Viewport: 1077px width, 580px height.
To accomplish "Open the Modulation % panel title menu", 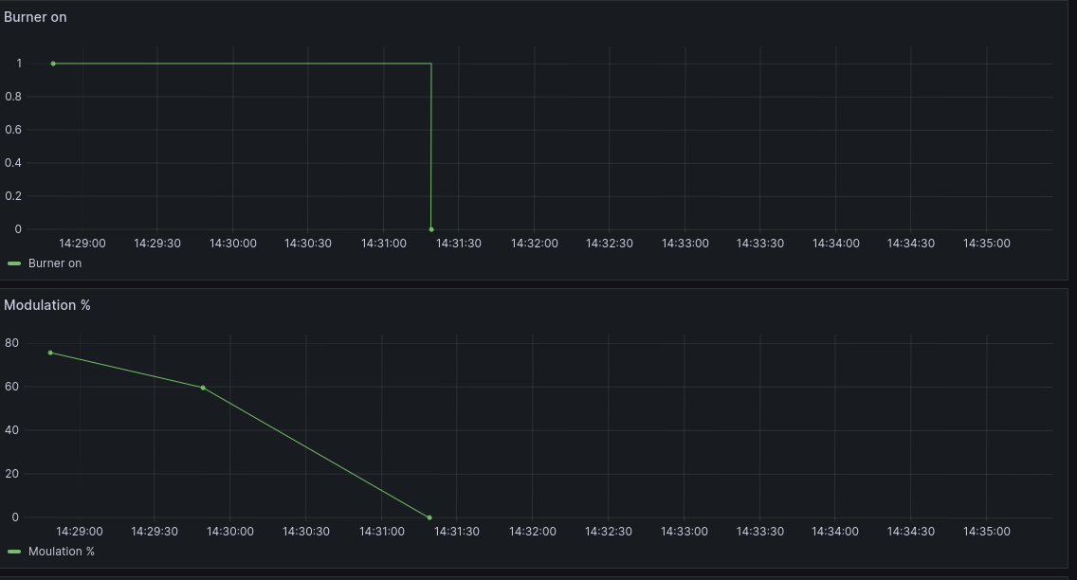I will click(x=47, y=305).
